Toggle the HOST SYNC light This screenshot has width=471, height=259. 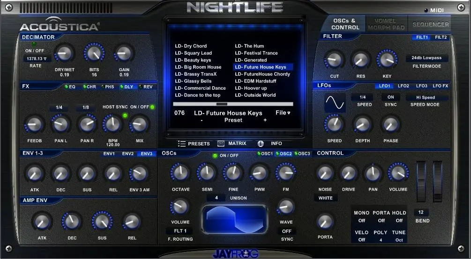click(125, 115)
